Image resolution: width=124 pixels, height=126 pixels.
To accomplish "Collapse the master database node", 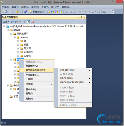I will pyautogui.click(x=15, y=37).
